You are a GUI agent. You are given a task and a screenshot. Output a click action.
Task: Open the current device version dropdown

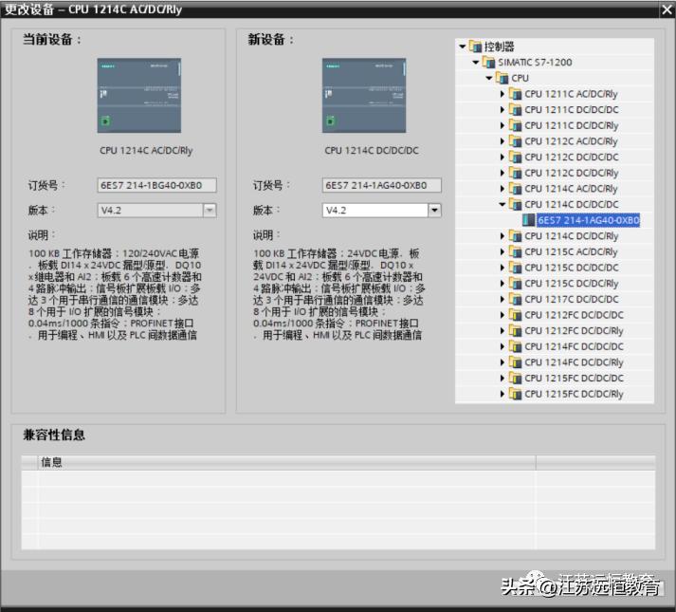coord(210,211)
